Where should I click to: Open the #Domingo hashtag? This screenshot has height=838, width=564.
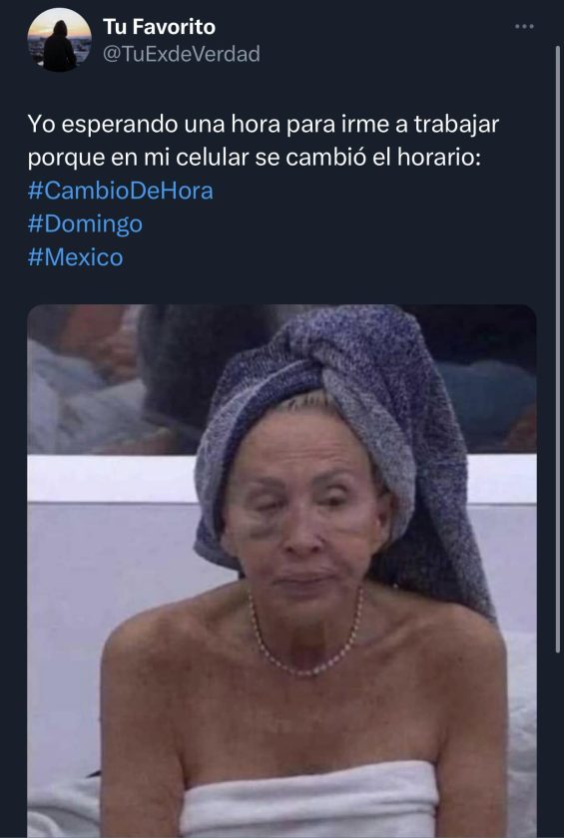[85, 223]
